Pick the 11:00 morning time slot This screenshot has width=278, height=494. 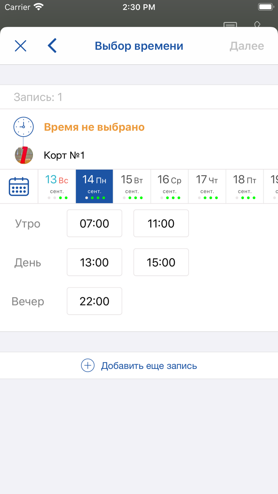(161, 224)
